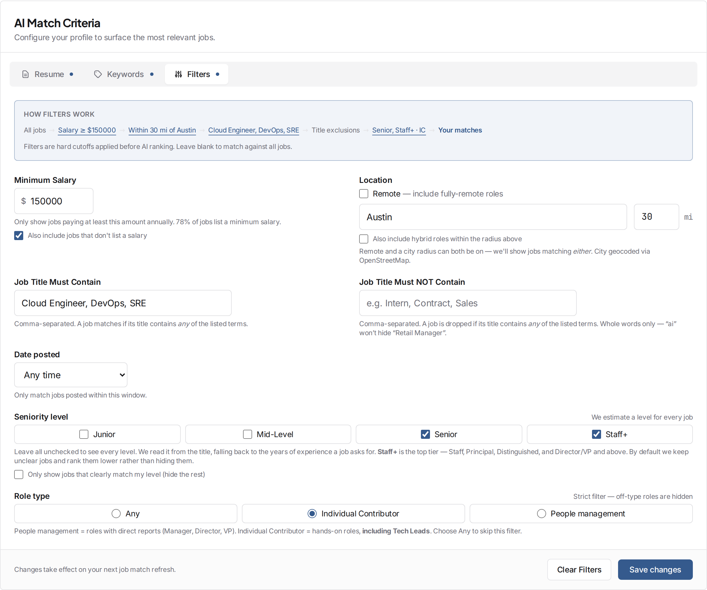The height and width of the screenshot is (590, 707).
Task: Click the Austin city input field
Action: tap(493, 217)
